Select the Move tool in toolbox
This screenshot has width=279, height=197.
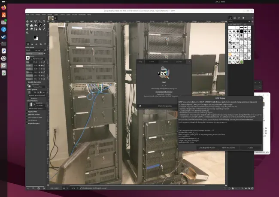(27, 21)
